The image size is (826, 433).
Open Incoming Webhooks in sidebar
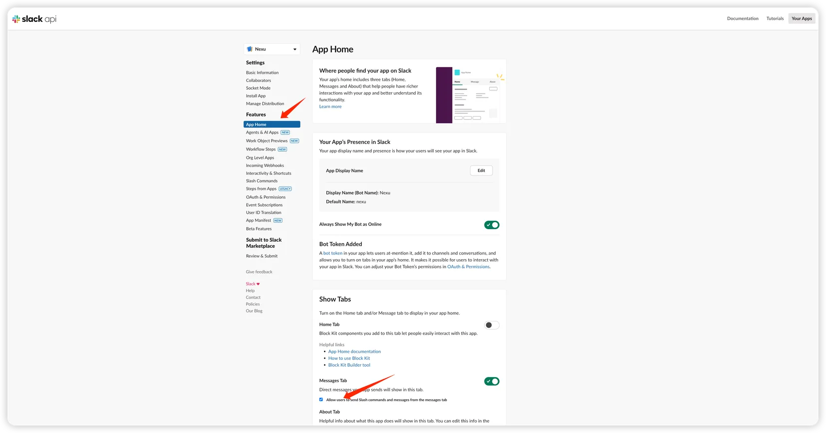click(265, 165)
